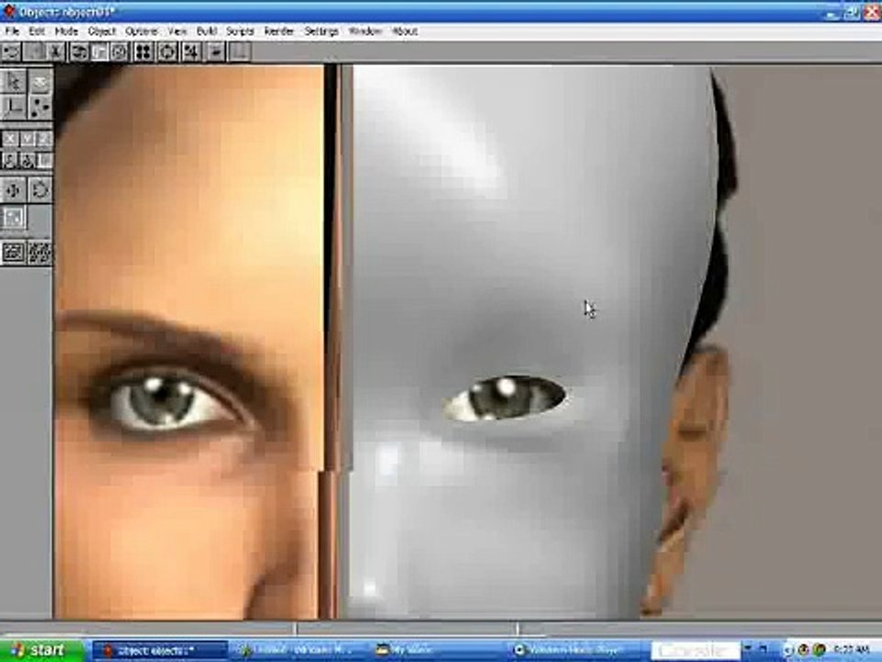Image resolution: width=882 pixels, height=662 pixels.
Task: Choose the middle coordinate system icon
Action: 27,160
